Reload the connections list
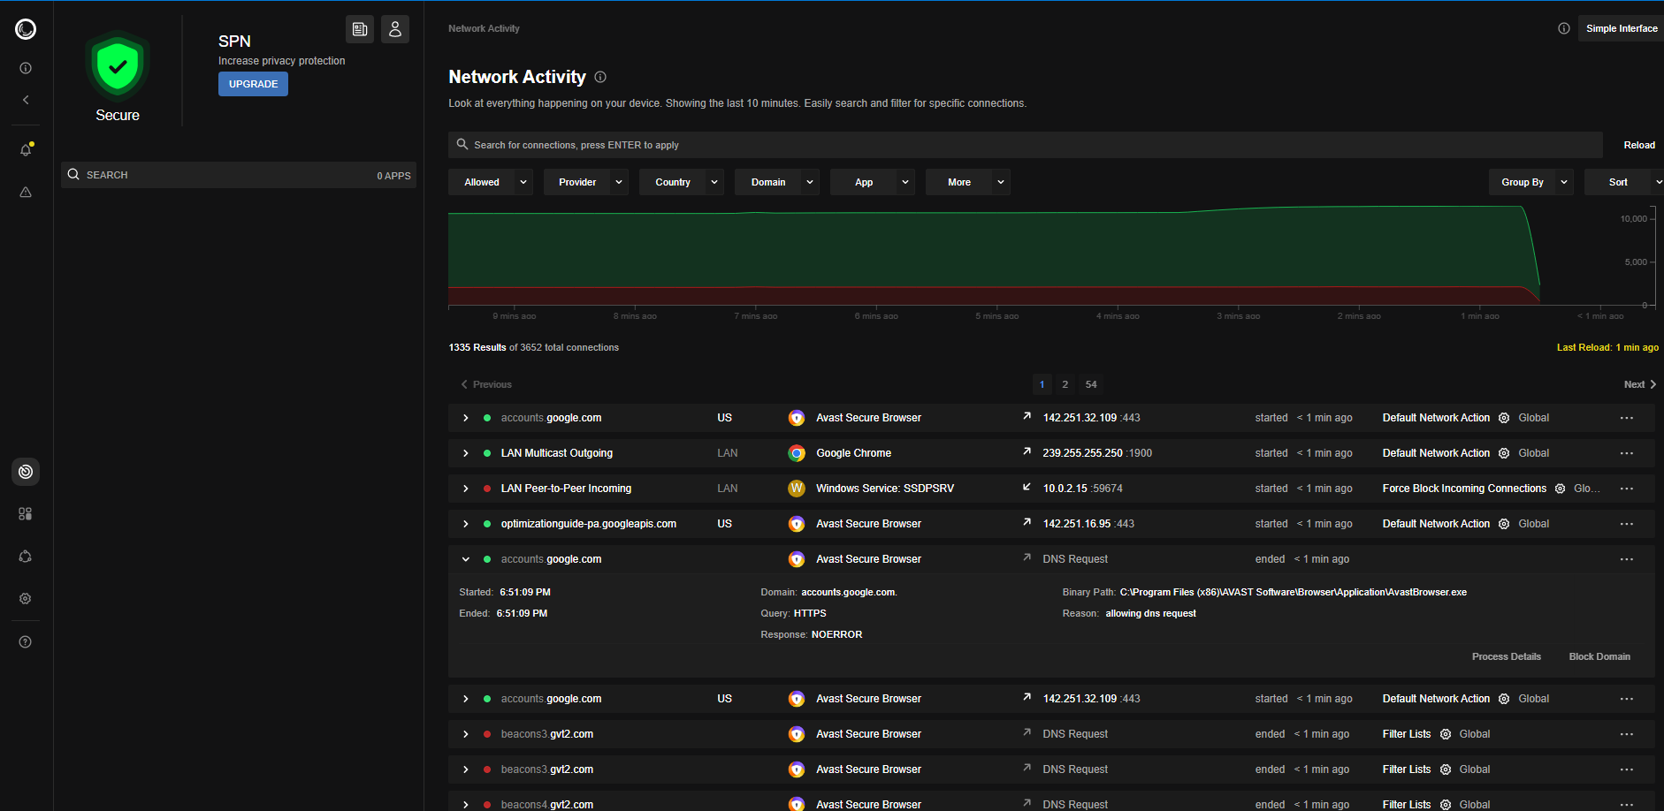Screen dimensions: 1664x811 coord(1639,145)
